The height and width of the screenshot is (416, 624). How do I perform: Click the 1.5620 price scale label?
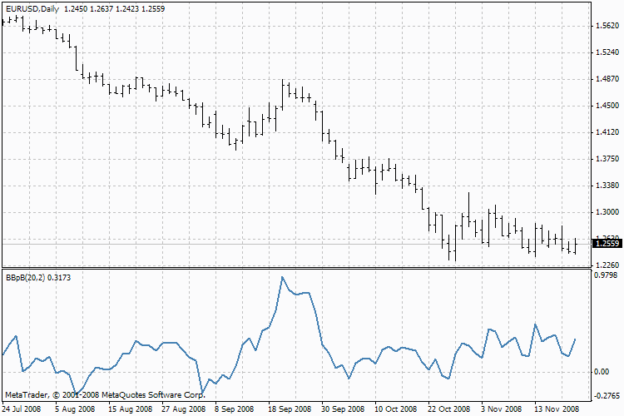607,26
